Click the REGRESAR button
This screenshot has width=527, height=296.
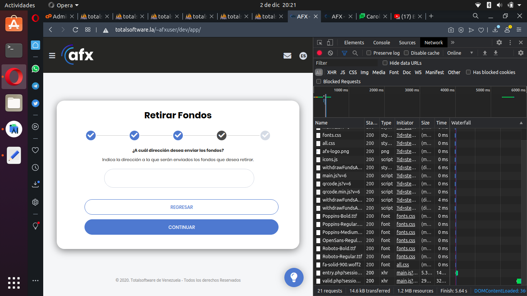tap(181, 207)
